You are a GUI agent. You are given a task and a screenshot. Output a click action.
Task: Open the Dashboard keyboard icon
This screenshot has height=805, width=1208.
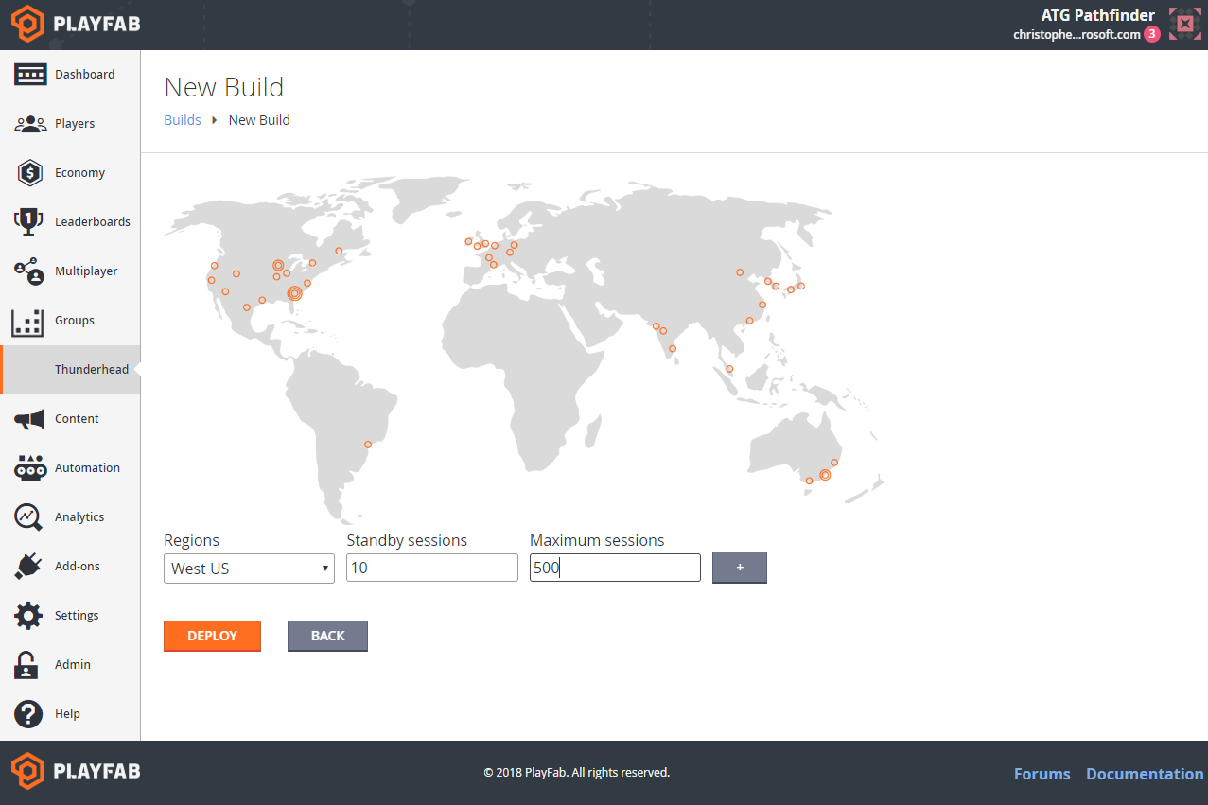point(30,75)
